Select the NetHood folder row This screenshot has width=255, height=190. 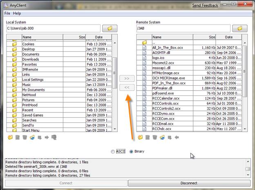pos(59,95)
